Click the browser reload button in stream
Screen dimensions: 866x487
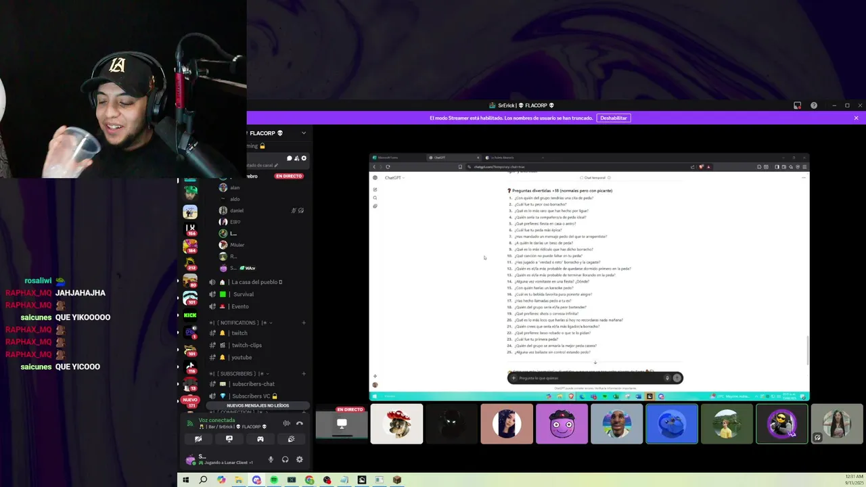coord(388,166)
